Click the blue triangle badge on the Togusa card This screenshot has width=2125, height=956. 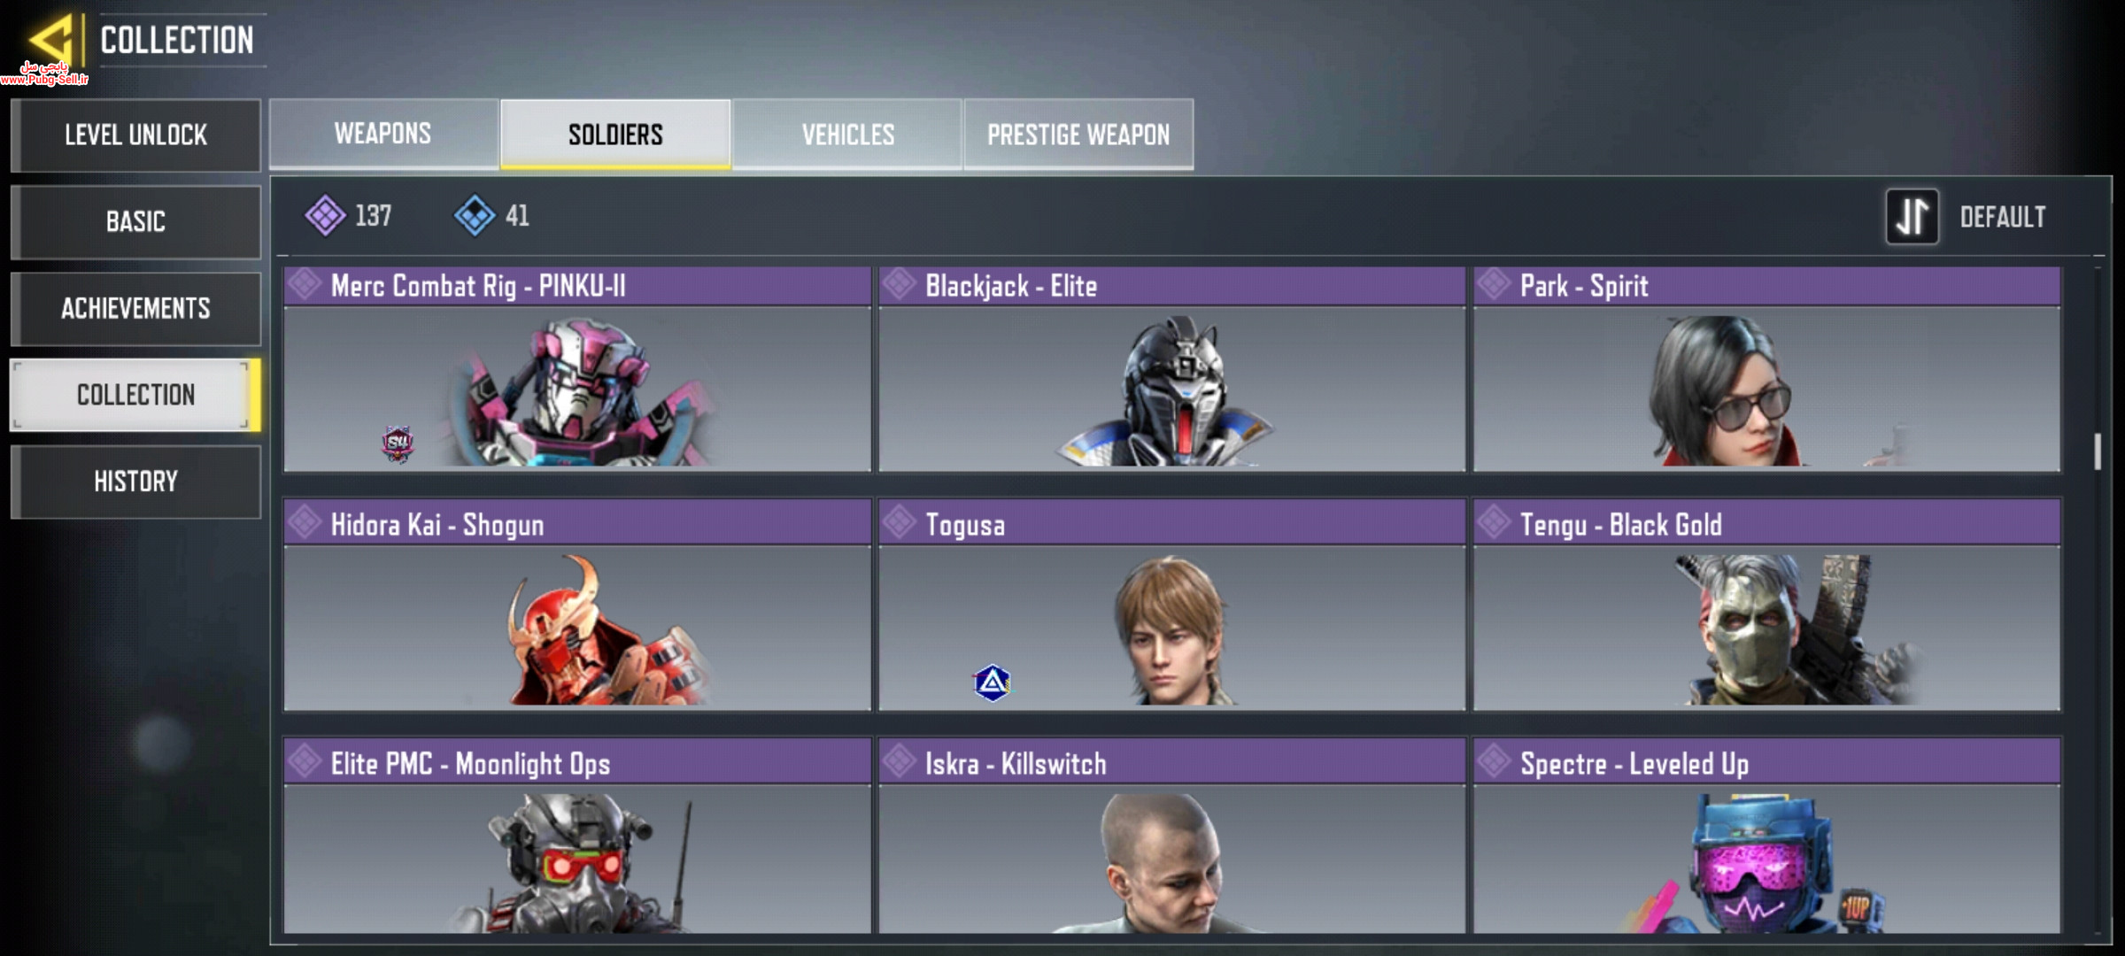(x=992, y=682)
